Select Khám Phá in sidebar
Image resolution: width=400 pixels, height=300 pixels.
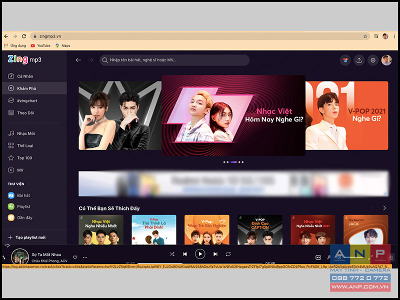[x=34, y=88]
